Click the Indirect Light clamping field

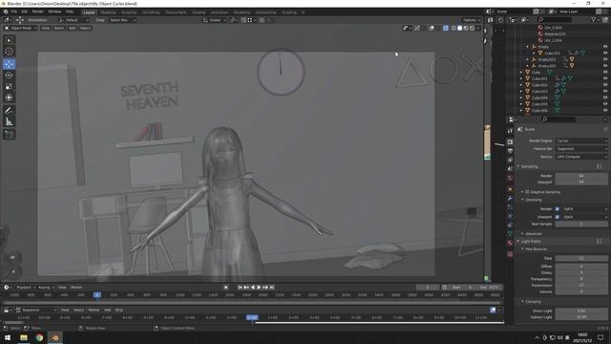click(581, 317)
